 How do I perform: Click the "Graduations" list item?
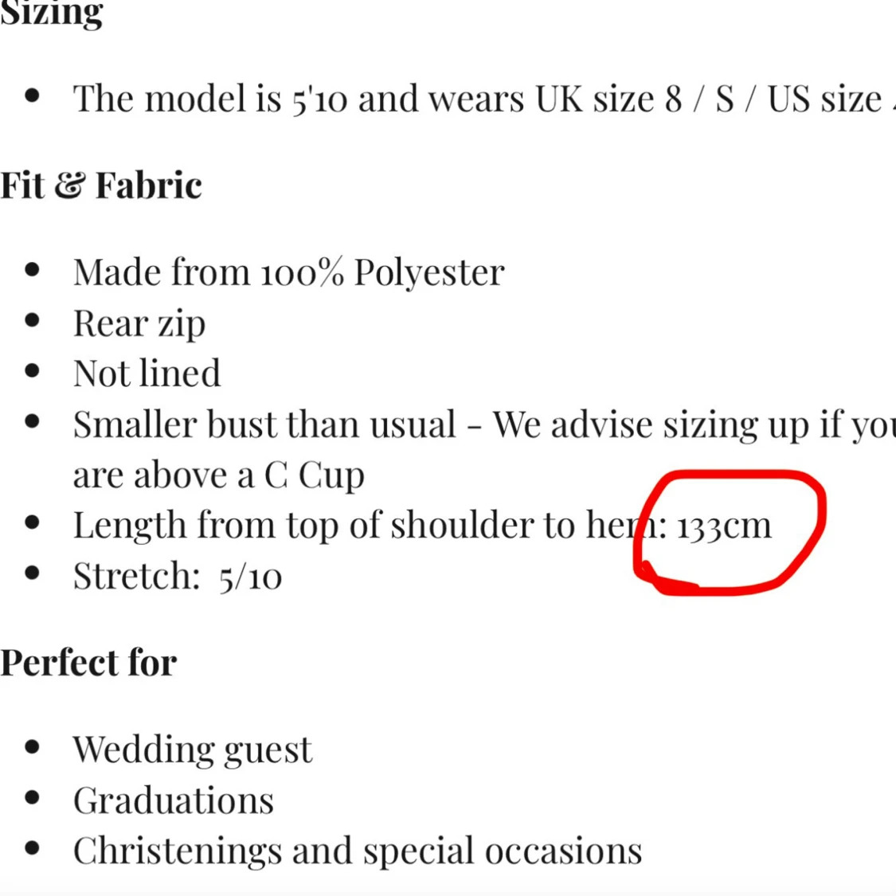tap(174, 800)
